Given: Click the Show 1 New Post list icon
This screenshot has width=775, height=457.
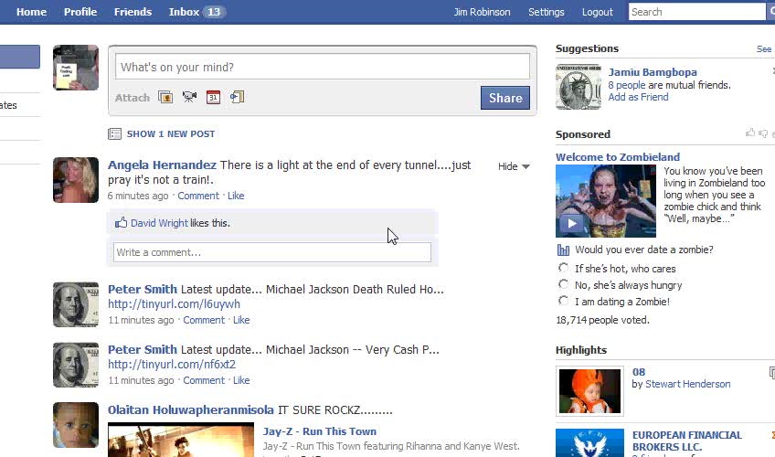Looking at the screenshot, I should point(114,133).
